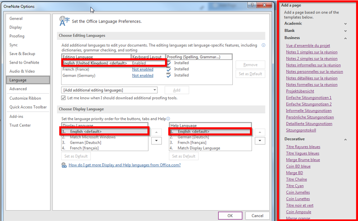Open 'Titre Rayures bleues' template
This screenshot has height=221, width=358.
pyautogui.click(x=303, y=147)
